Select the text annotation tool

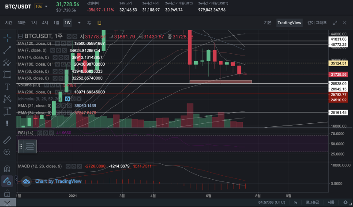tap(7, 86)
